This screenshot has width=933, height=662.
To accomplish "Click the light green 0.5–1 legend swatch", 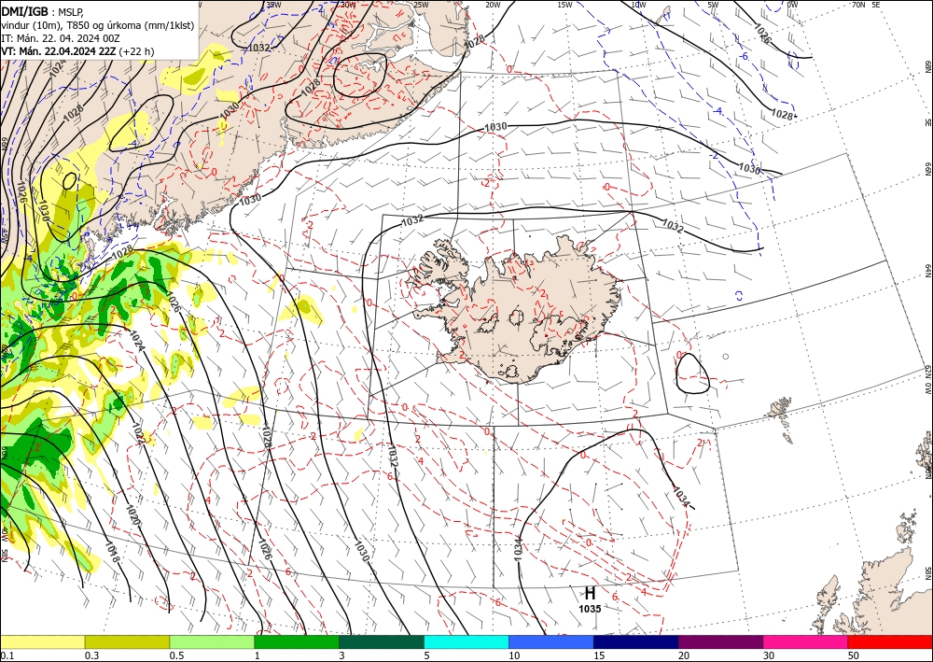I will [212, 641].
